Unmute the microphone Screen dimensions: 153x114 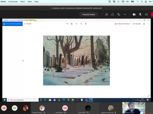[x=140, y=14]
